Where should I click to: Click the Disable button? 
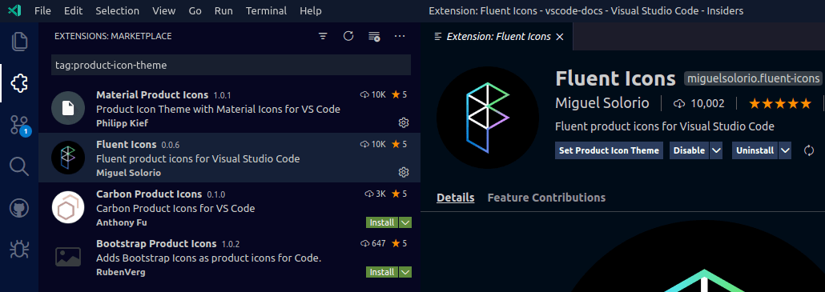point(690,150)
